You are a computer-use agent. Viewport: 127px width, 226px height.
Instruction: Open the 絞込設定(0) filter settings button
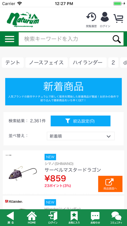point(81,121)
